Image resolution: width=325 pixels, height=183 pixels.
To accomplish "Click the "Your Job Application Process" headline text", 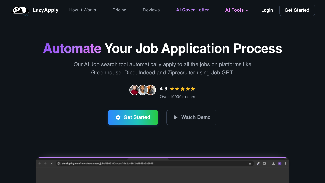I will pos(193,48).
